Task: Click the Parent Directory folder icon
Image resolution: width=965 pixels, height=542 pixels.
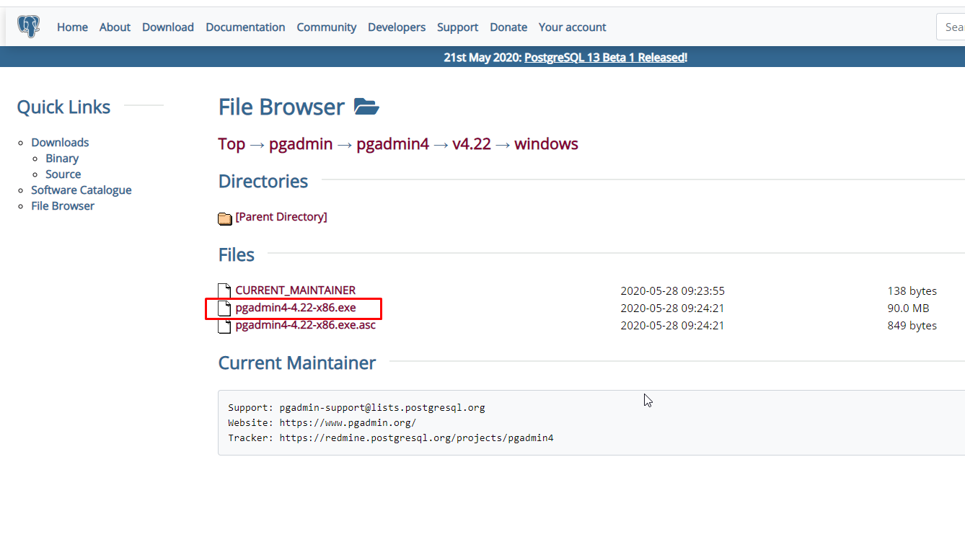Action: point(225,218)
